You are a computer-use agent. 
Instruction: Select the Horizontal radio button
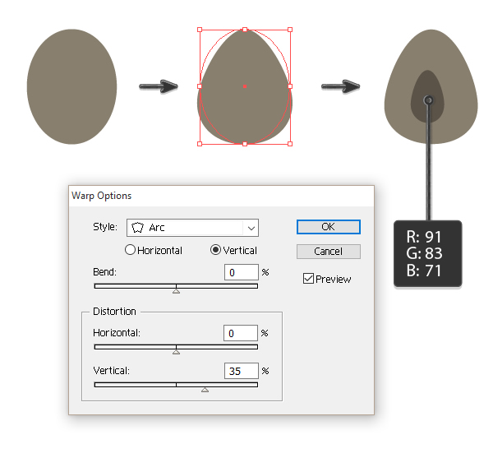131,250
